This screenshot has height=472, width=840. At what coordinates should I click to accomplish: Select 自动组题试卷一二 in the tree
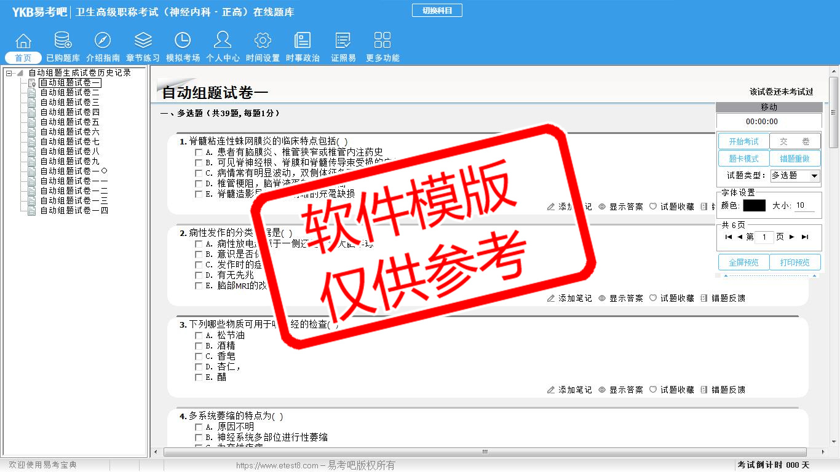74,191
